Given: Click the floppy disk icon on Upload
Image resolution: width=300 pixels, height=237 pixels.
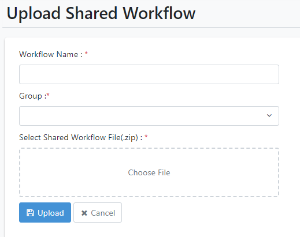Looking at the screenshot, I should point(30,213).
